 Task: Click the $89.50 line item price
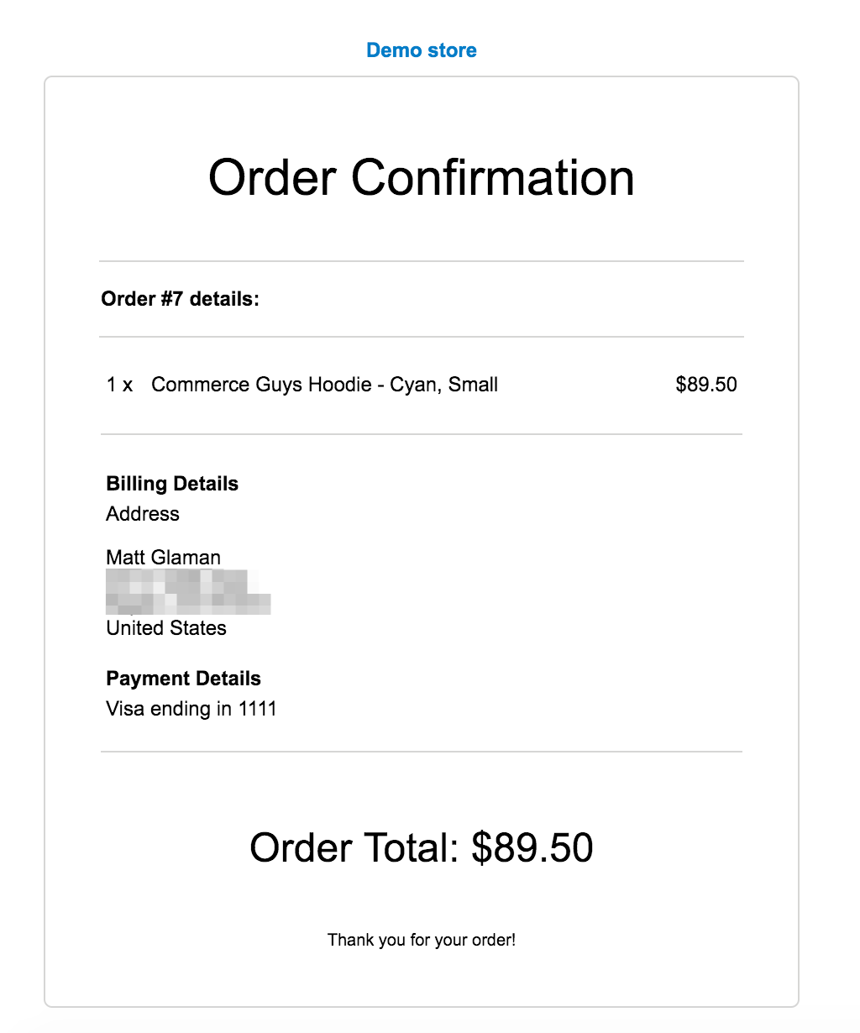tap(706, 385)
